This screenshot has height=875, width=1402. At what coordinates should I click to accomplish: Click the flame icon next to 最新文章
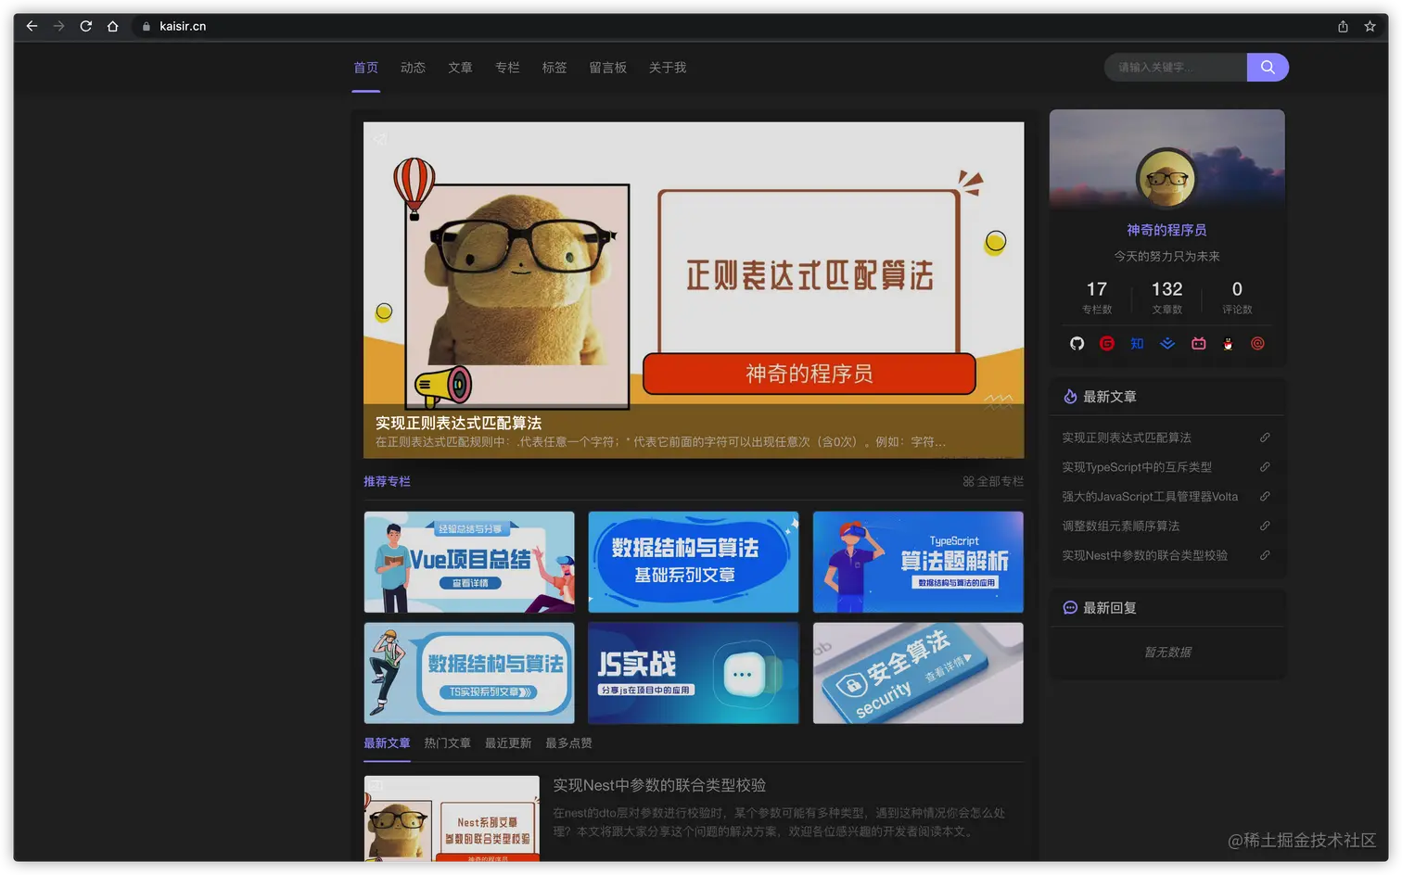(x=1070, y=397)
